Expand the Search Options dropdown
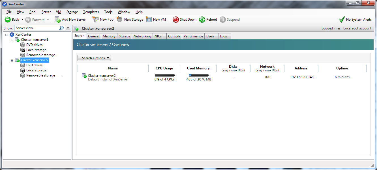Screen dimensions: 377x170 pyautogui.click(x=94, y=58)
